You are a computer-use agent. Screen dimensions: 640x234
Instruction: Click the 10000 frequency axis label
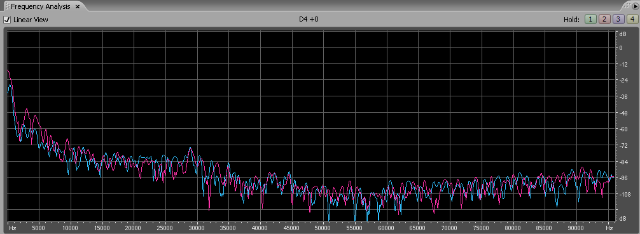tap(71, 228)
